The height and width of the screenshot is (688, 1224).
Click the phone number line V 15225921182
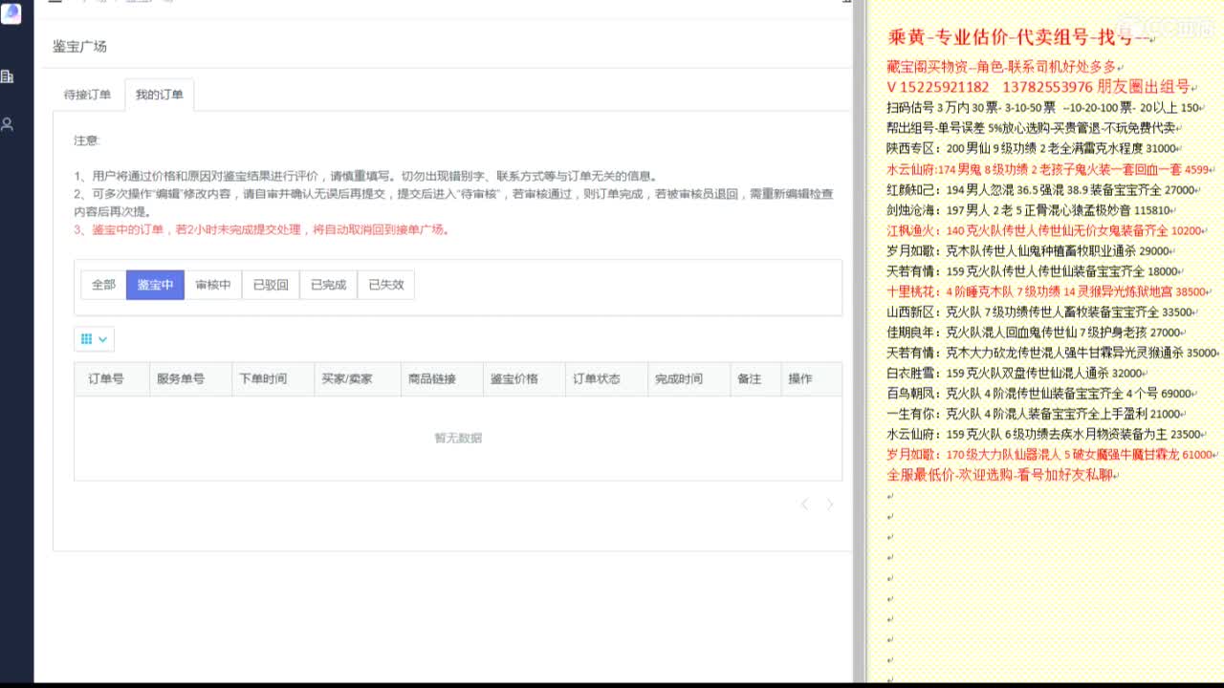pyautogui.click(x=1038, y=86)
